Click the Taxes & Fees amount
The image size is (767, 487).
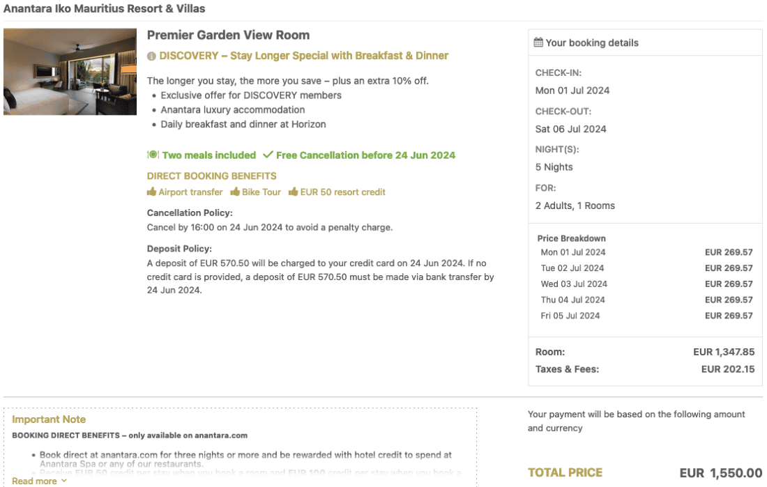(727, 369)
